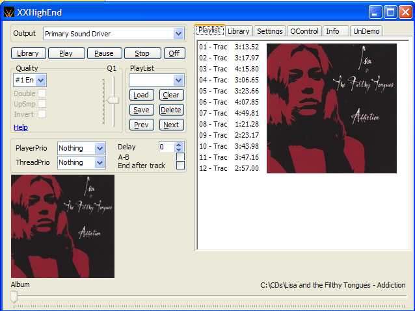
Task: Open the Info tab
Action: tap(336, 31)
